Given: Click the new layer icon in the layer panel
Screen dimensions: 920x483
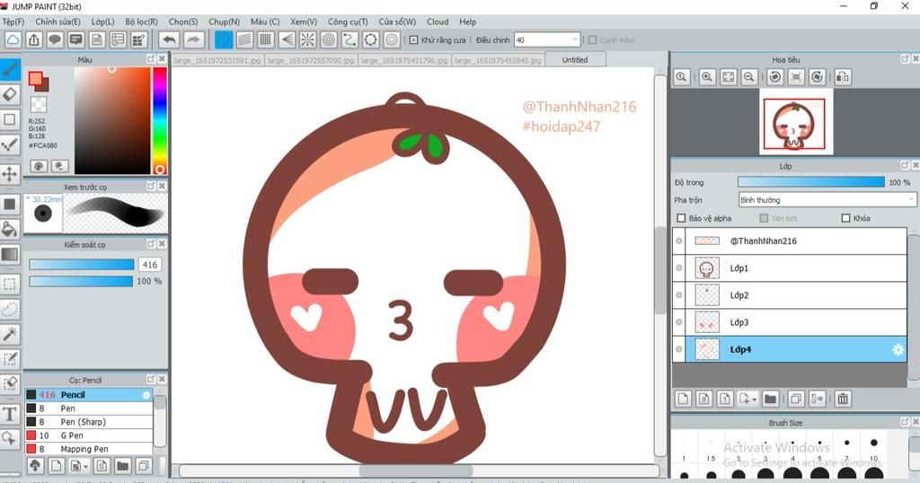Looking at the screenshot, I should [x=683, y=400].
